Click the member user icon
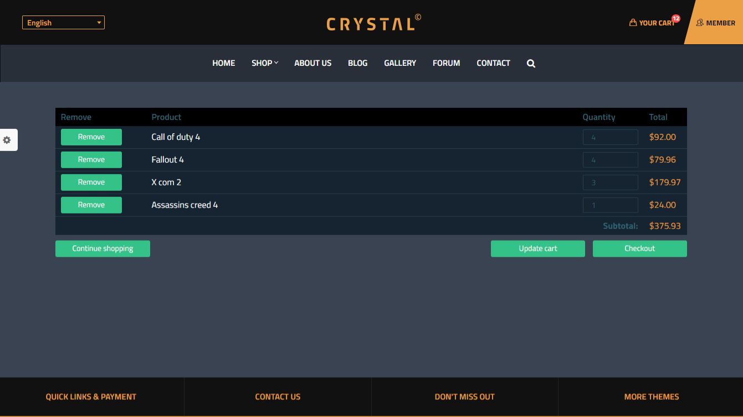 click(700, 23)
